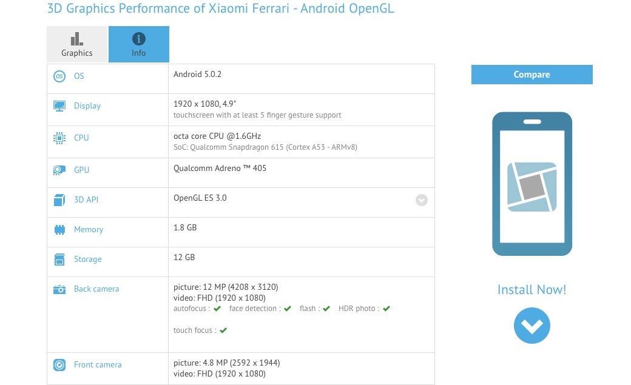Click the Display monitor icon
This screenshot has height=385, width=631.
tap(59, 106)
